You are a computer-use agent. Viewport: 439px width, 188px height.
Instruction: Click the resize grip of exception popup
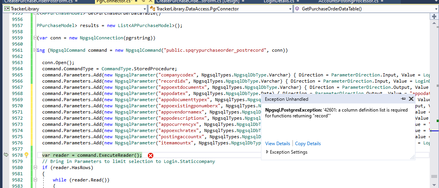coord(412,157)
